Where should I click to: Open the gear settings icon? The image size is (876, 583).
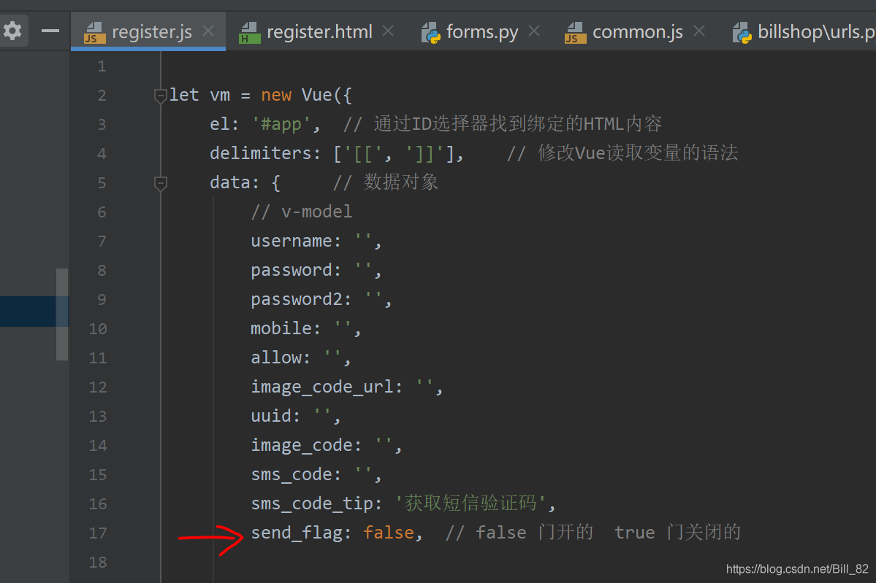[12, 30]
